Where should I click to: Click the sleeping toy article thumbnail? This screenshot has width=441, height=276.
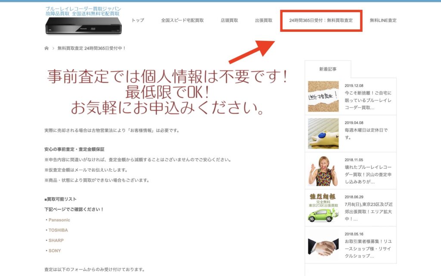tap(323, 133)
